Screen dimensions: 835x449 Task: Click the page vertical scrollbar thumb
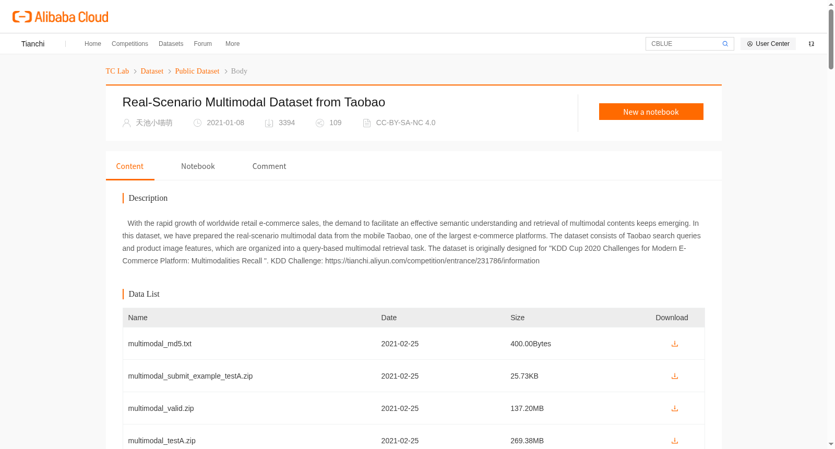pyautogui.click(x=831, y=39)
